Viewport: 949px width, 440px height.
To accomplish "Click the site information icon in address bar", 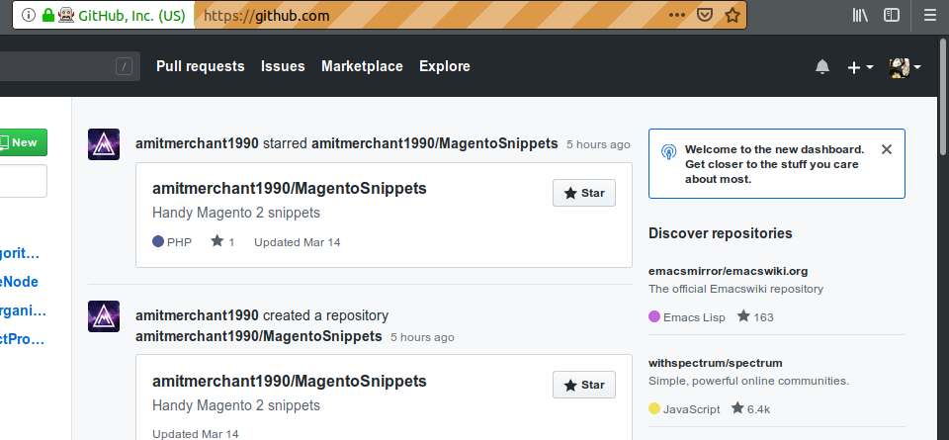I will [x=29, y=15].
